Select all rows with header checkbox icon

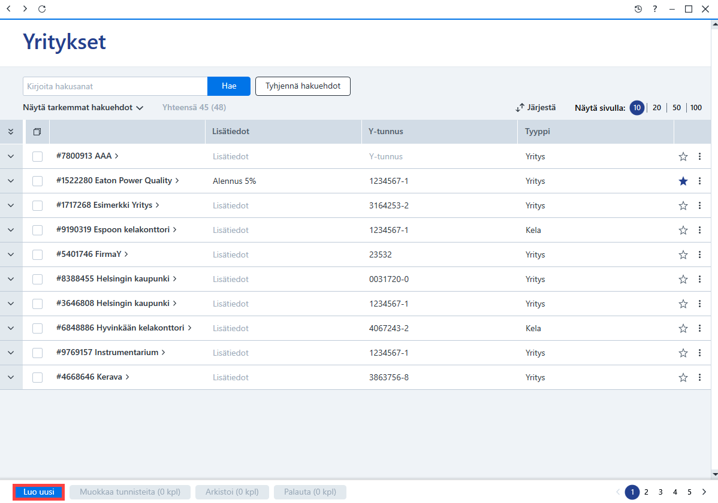(37, 132)
